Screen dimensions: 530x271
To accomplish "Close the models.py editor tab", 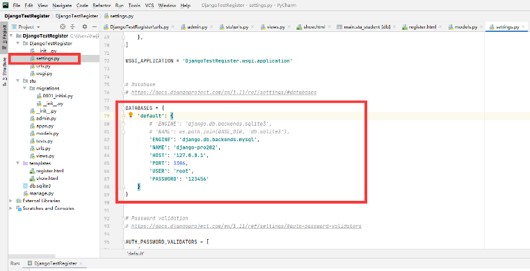I will pyautogui.click(x=481, y=27).
